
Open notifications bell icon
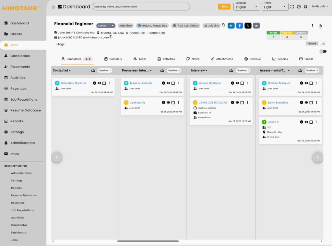click(305, 6)
